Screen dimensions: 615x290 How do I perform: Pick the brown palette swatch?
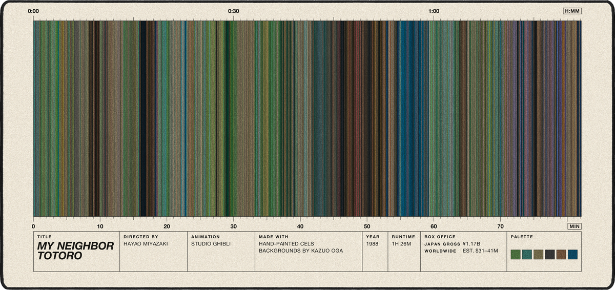(561, 255)
